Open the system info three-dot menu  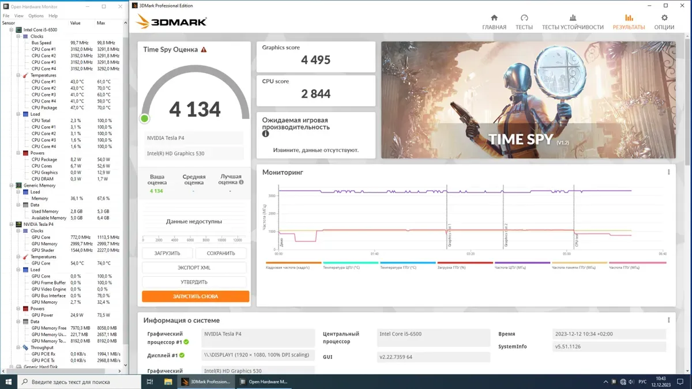[x=668, y=320]
